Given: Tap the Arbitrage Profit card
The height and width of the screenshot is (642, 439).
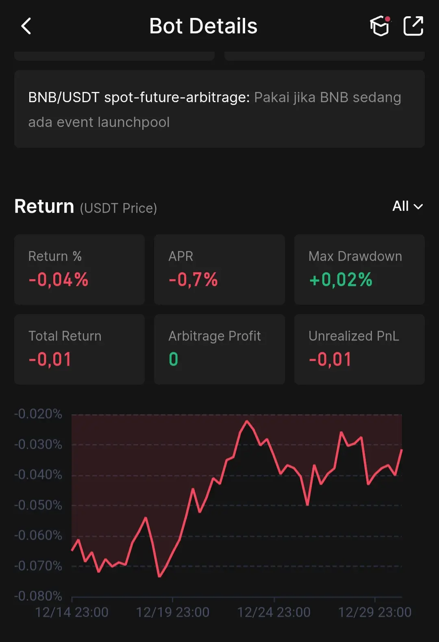Looking at the screenshot, I should point(219,349).
